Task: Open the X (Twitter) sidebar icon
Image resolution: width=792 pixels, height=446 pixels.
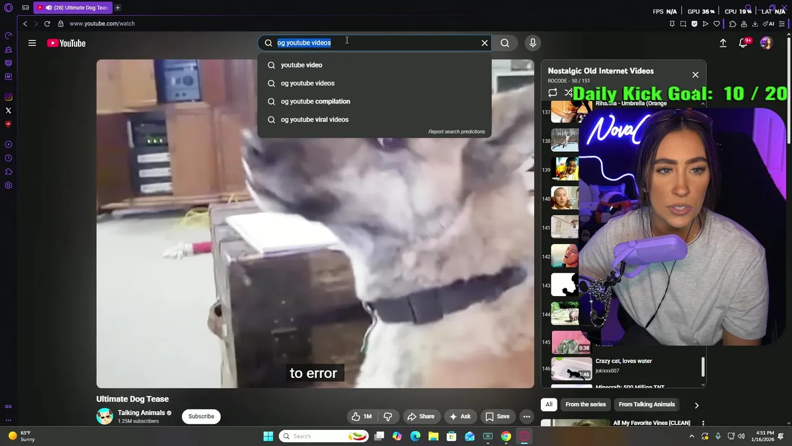Action: point(9,110)
